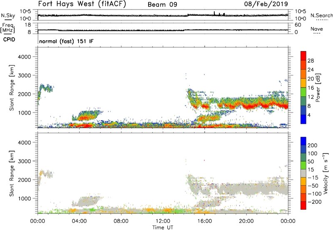333x230 pixels.
Task: Click the "4000" tick on power panel
Action: click(x=24, y=57)
